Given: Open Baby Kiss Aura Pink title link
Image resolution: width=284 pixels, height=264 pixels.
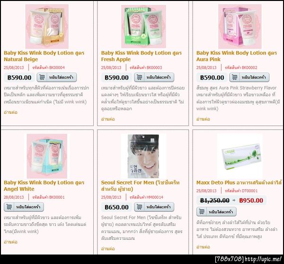Looking at the screenshot, I should pos(237,56).
